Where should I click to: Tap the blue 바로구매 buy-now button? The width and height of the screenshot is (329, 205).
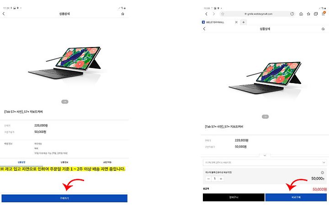click(296, 197)
